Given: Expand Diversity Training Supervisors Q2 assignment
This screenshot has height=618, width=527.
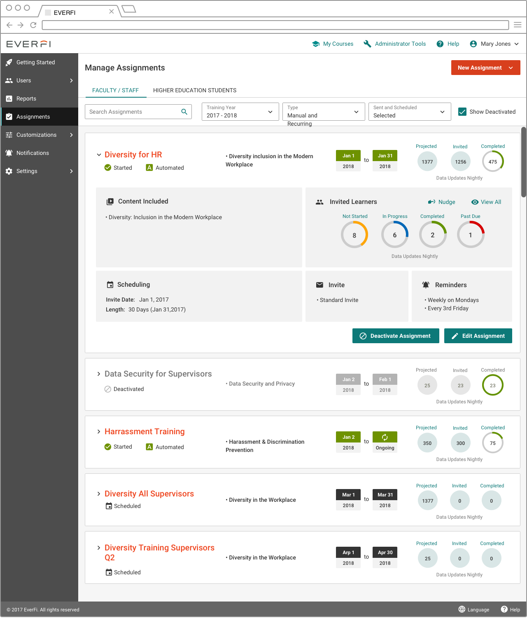Looking at the screenshot, I should click(99, 548).
